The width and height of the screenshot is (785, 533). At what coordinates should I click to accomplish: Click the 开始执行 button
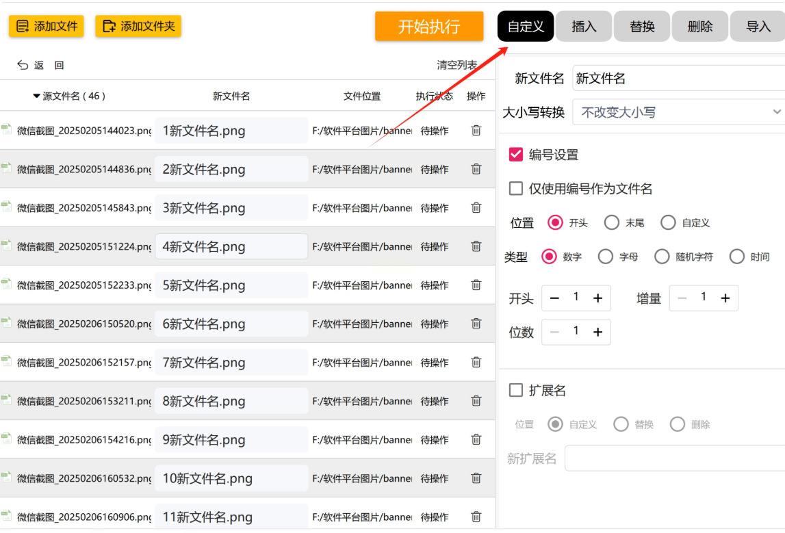point(429,26)
